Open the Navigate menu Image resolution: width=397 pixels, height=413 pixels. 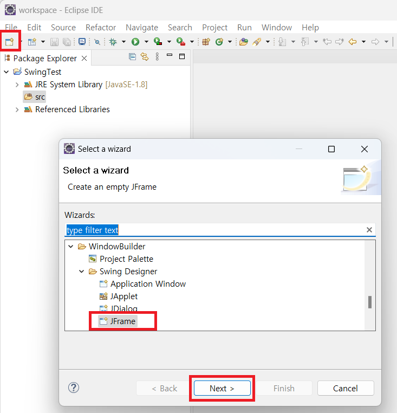point(142,28)
